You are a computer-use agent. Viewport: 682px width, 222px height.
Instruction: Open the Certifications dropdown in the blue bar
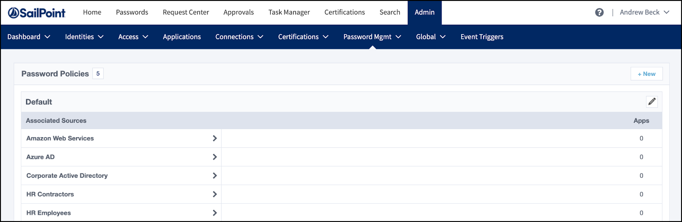303,37
